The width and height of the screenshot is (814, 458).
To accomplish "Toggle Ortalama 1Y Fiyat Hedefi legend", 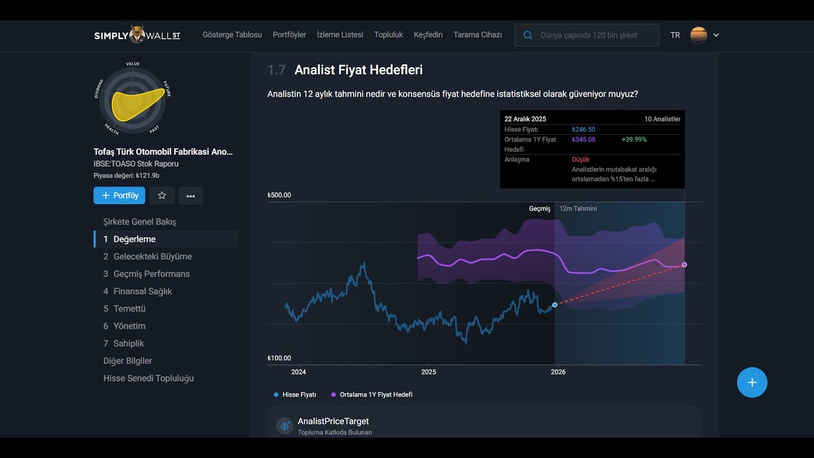I will (372, 394).
